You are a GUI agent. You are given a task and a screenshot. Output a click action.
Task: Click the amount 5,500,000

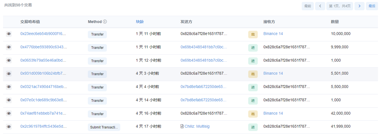pyautogui.click(x=340, y=87)
